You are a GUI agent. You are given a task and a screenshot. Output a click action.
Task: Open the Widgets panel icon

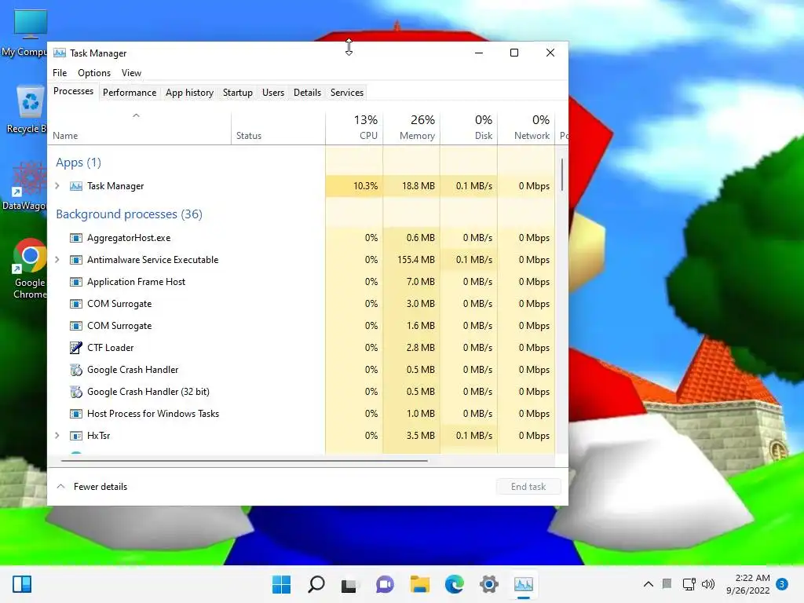coord(22,584)
